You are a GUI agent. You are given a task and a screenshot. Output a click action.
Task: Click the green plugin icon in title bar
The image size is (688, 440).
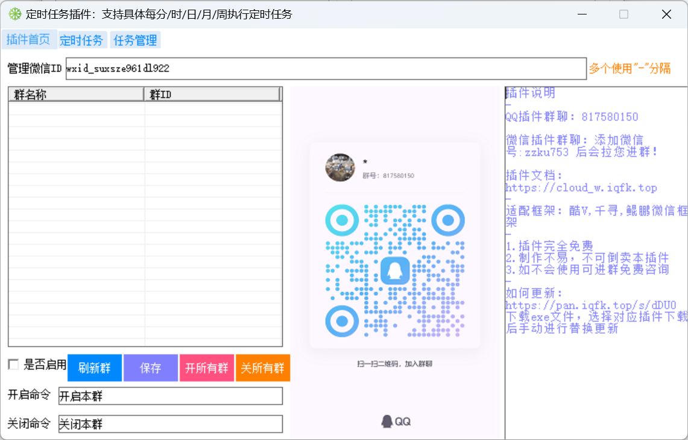click(14, 13)
